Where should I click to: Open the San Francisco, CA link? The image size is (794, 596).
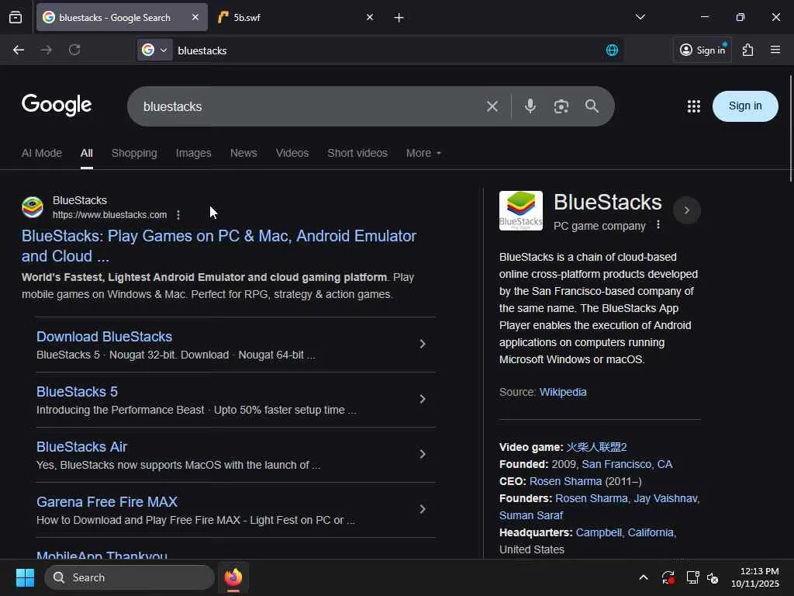pos(627,464)
